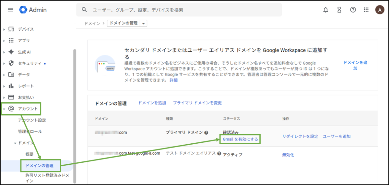Click 無効化 for the test domain alias
Image resolution: width=389 pixels, height=185 pixels.
pyautogui.click(x=288, y=155)
